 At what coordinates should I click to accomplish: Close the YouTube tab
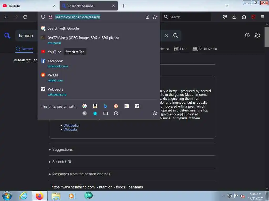tap(54, 6)
